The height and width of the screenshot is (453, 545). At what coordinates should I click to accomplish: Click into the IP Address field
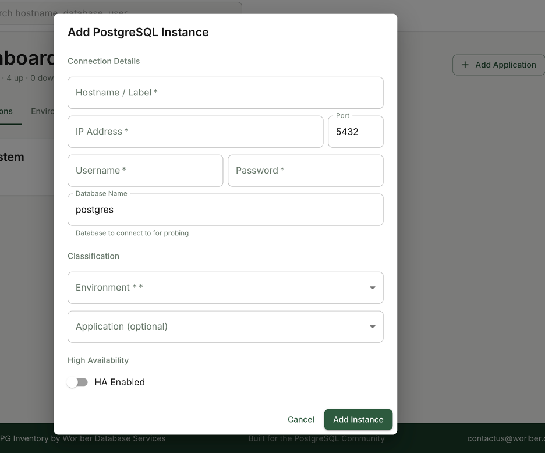(x=195, y=132)
